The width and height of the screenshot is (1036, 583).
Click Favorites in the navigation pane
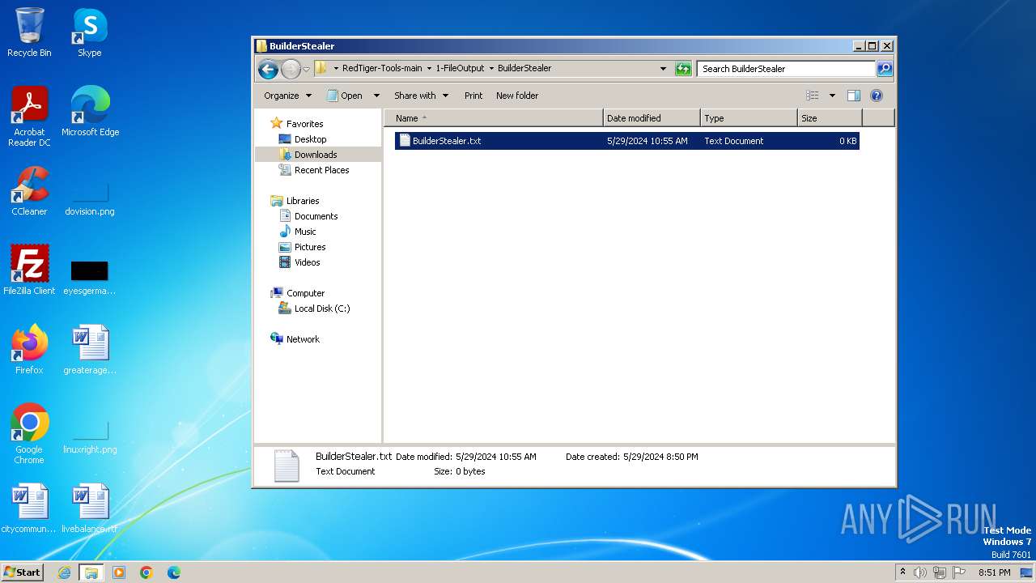[x=304, y=124]
